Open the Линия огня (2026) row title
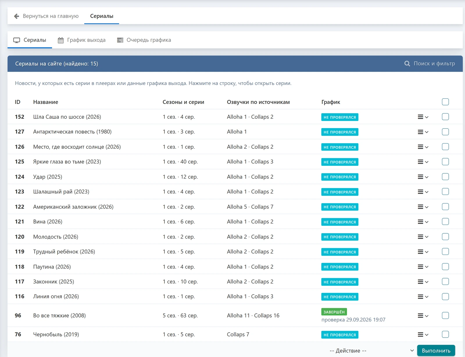The height and width of the screenshot is (357, 465). 56,296
